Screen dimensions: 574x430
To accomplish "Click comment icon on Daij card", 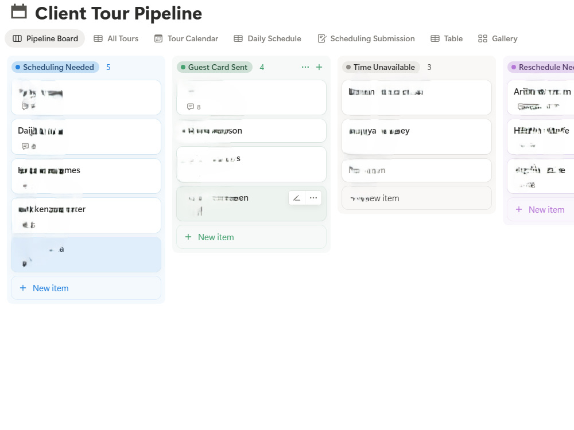I will click(x=25, y=146).
